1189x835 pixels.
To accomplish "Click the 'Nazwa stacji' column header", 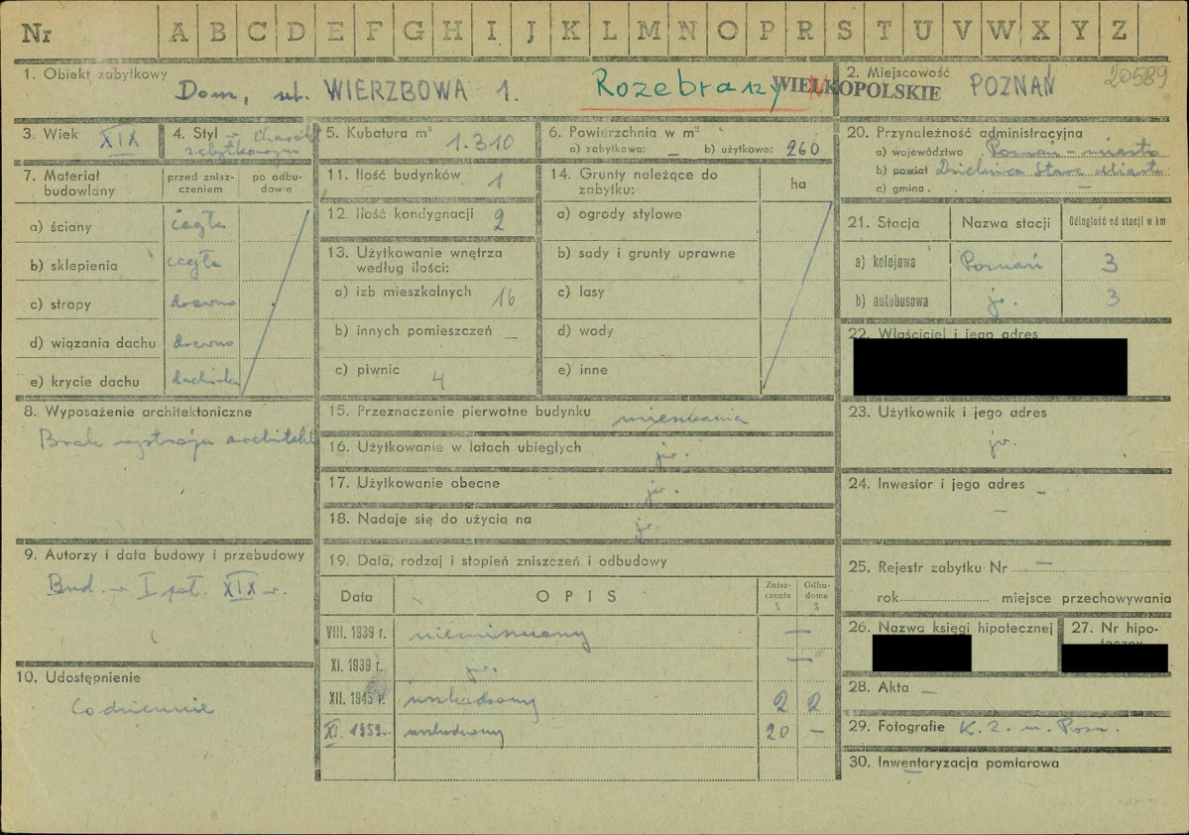I will tap(1006, 223).
